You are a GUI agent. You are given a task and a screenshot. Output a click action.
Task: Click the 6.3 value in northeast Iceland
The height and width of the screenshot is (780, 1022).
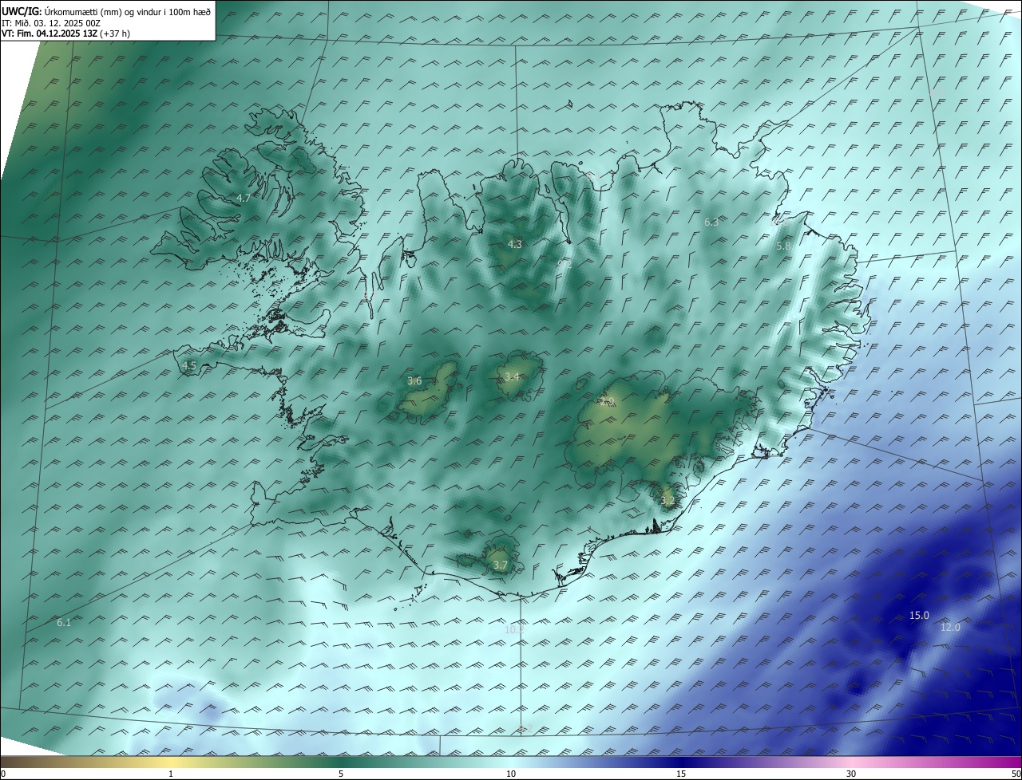pyautogui.click(x=711, y=222)
